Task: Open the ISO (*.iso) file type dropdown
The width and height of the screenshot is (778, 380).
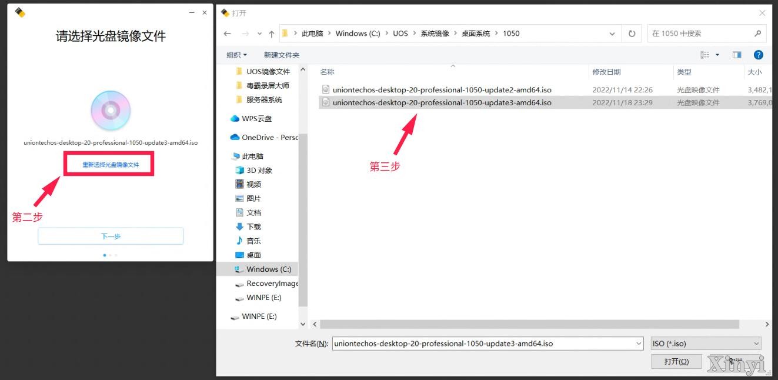Action: pos(706,344)
